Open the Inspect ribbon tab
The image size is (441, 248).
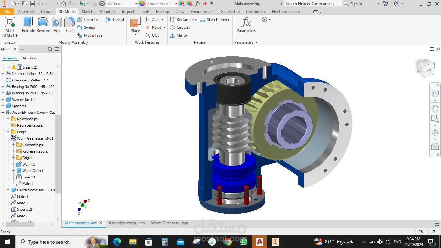[x=128, y=11]
